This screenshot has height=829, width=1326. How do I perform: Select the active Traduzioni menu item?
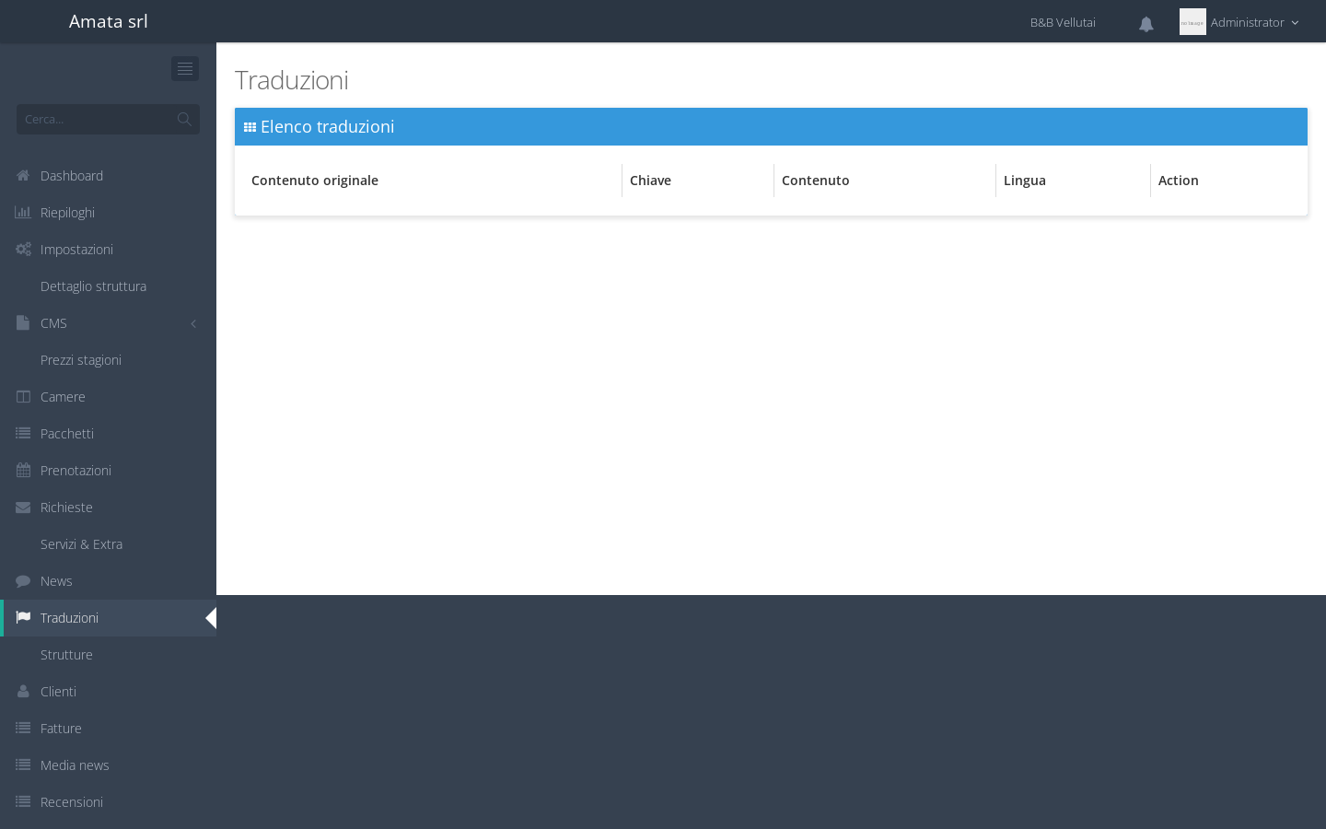[108, 618]
